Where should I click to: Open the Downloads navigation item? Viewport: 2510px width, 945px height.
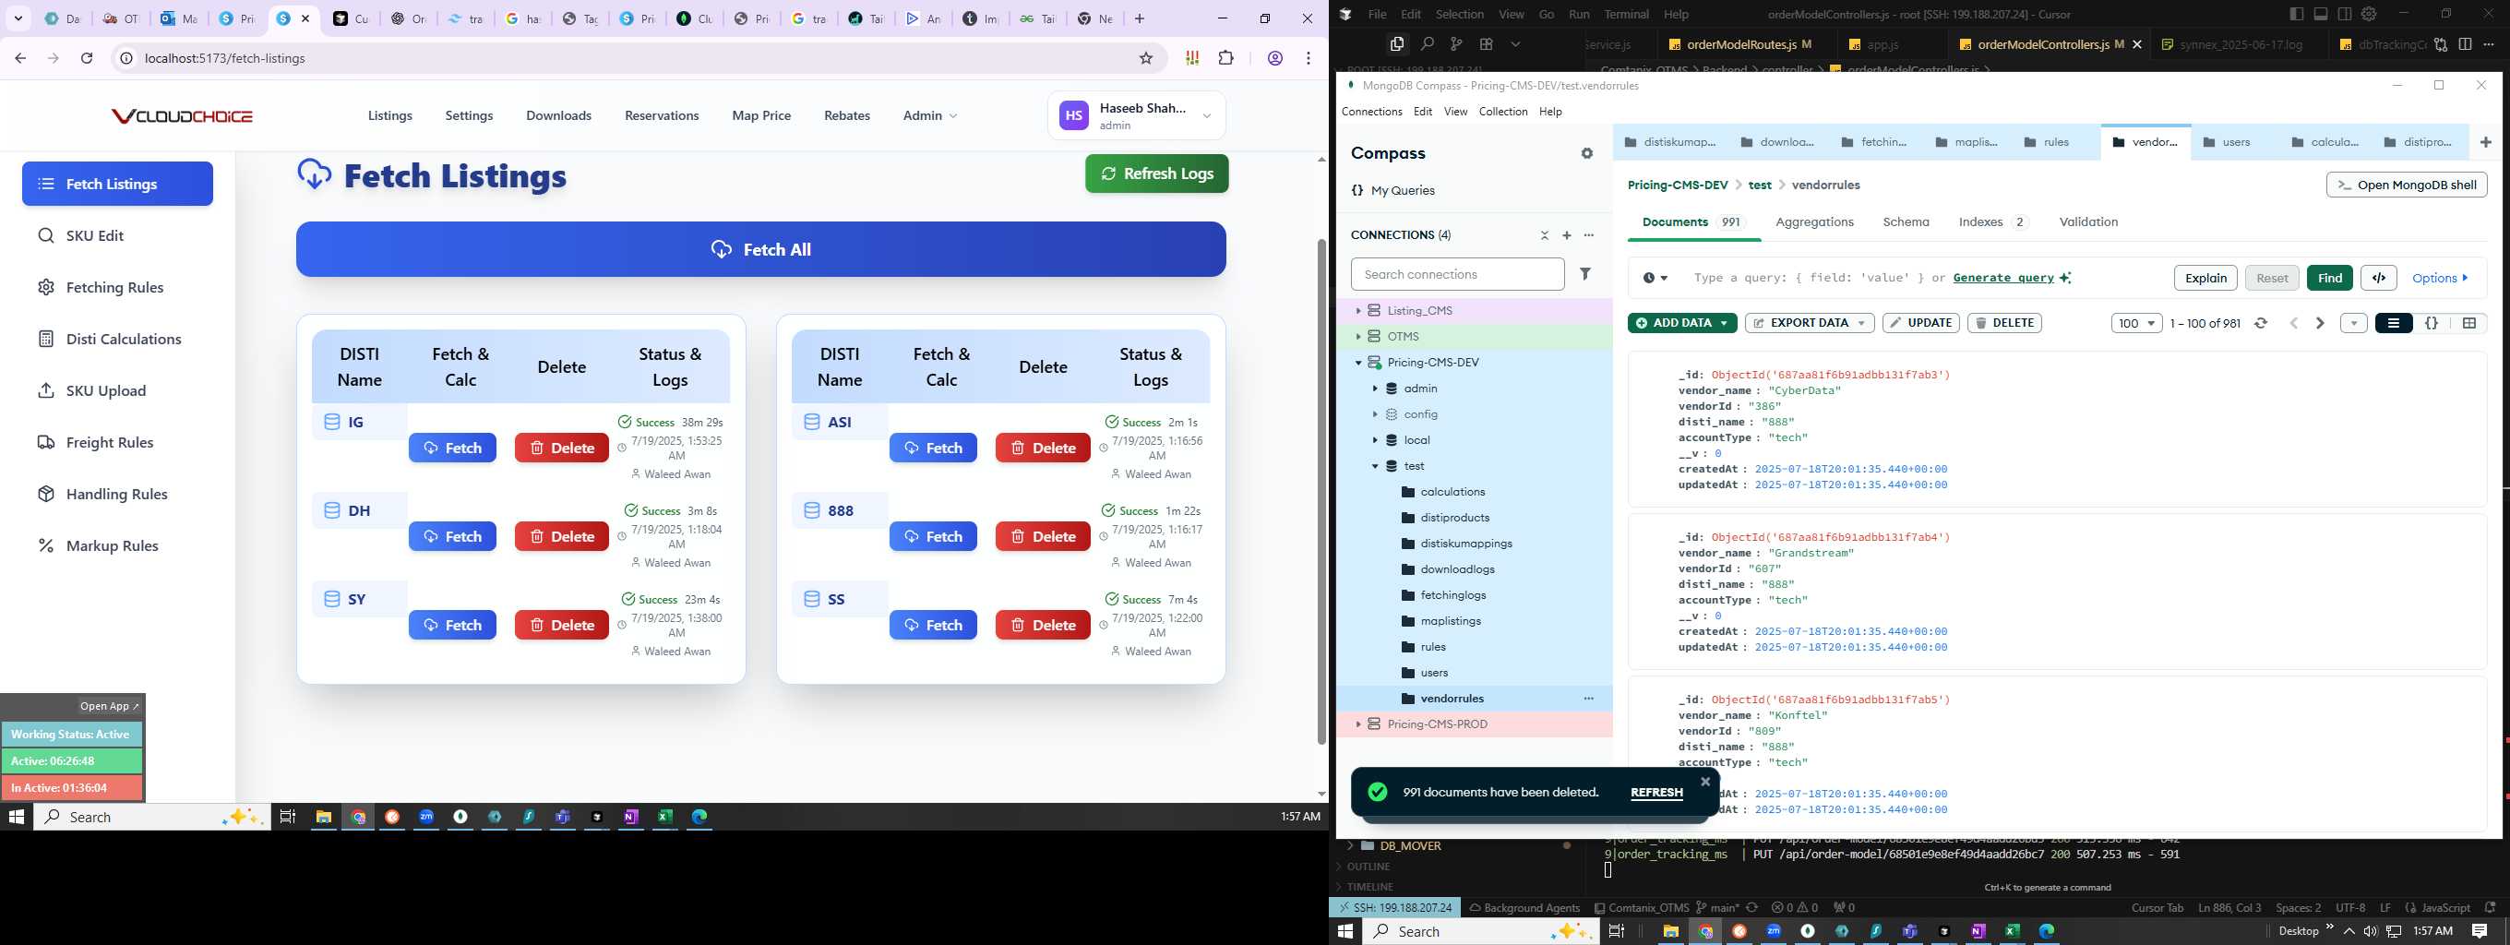558,116
